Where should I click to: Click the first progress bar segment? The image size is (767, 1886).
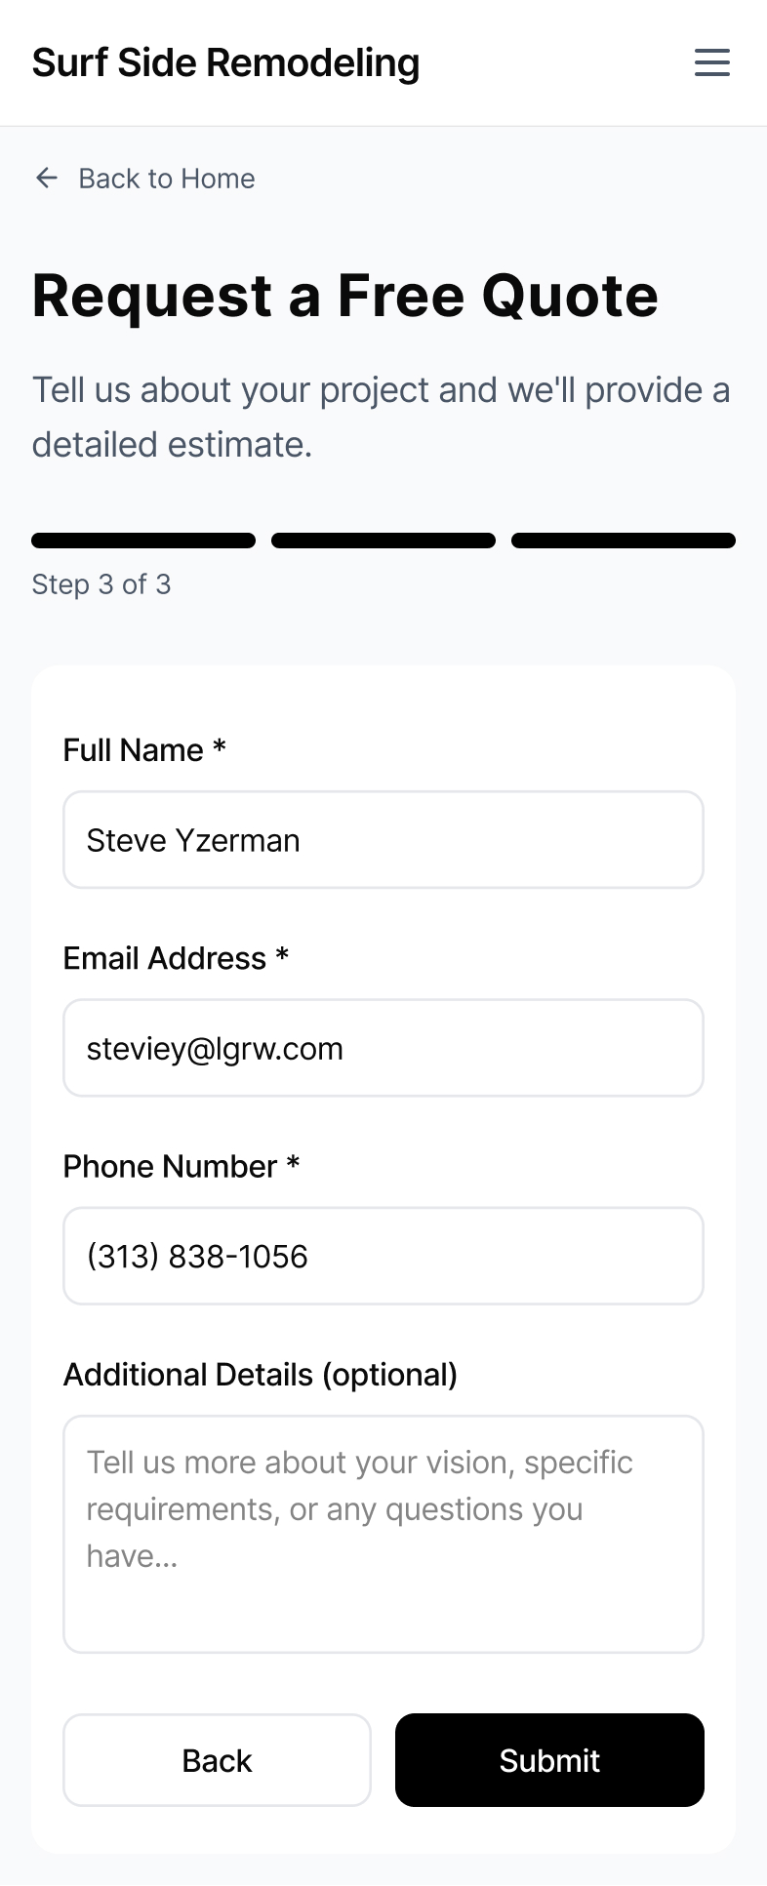[143, 541]
